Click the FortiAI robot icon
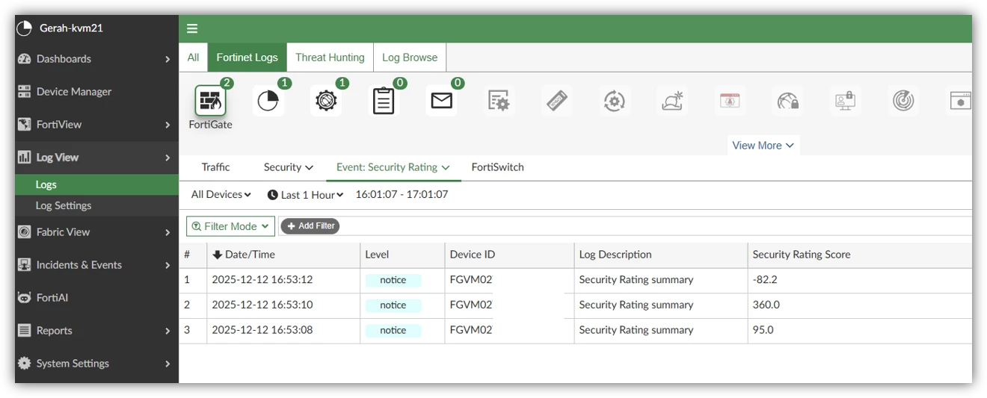987x398 pixels. click(x=24, y=298)
